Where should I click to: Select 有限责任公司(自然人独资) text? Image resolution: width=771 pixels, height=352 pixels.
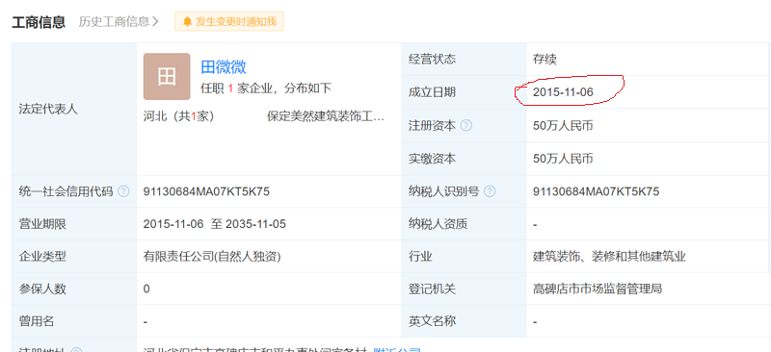[212, 256]
